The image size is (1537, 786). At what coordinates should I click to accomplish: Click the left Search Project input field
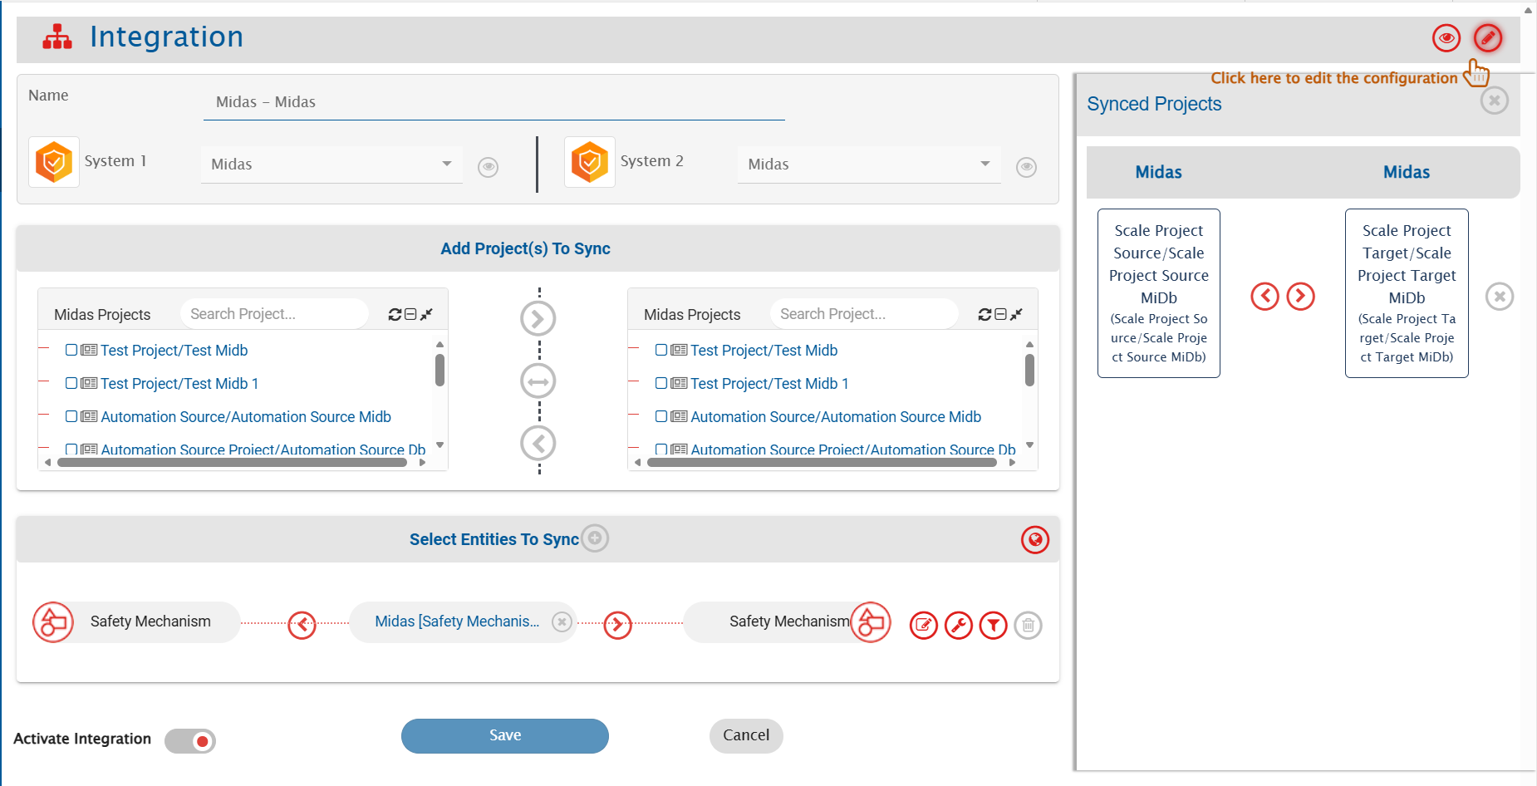[x=274, y=314]
